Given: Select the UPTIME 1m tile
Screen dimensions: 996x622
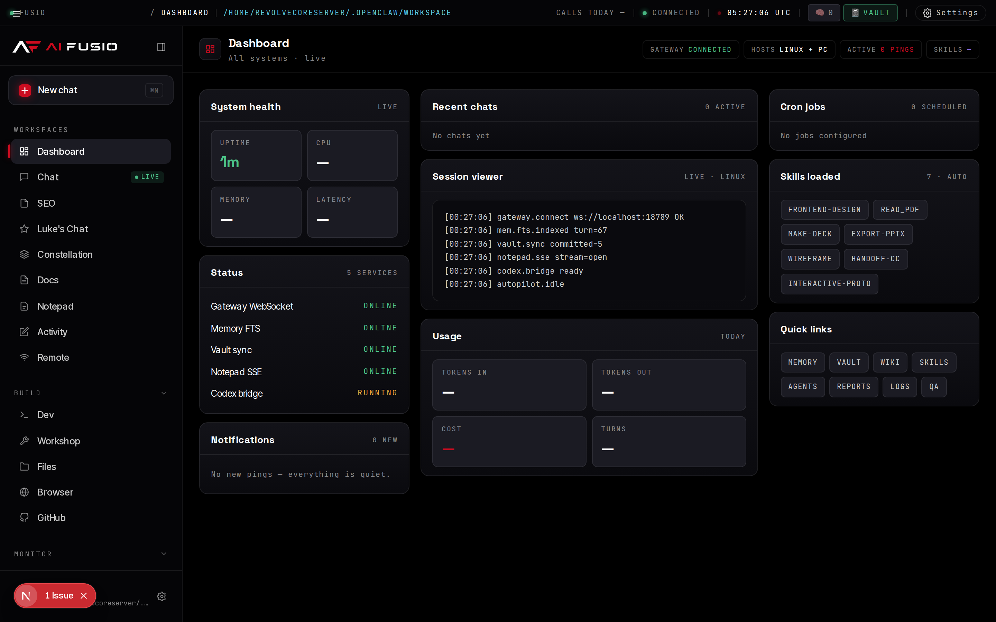Looking at the screenshot, I should [x=256, y=155].
